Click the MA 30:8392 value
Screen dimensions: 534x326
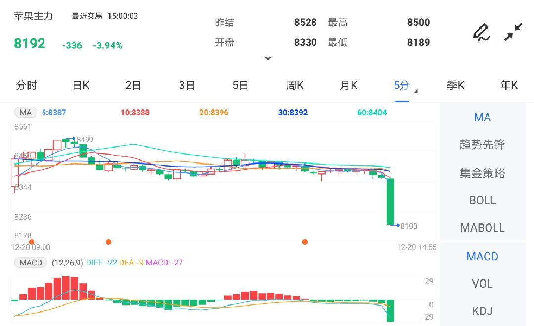(293, 112)
